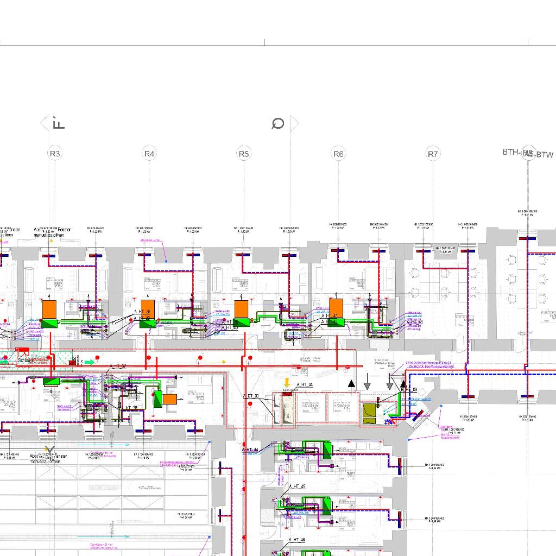This screenshot has width=556, height=556.
Task: Select the olive equipment box near B_HT_09
Action: pyautogui.click(x=371, y=413)
